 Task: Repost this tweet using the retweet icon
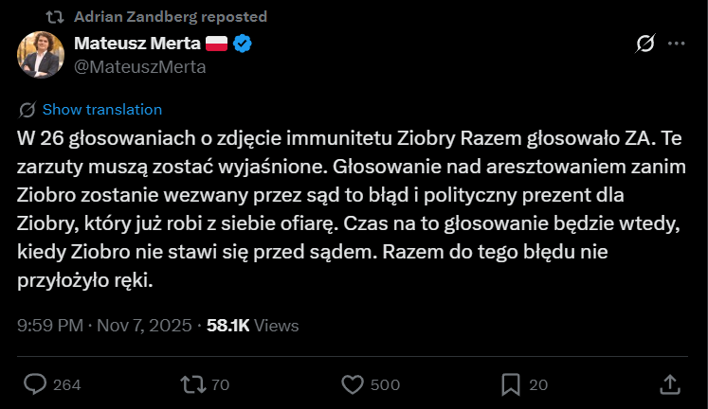coord(192,383)
